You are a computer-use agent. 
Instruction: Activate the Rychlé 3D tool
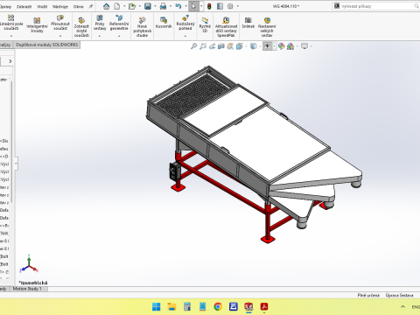click(205, 24)
